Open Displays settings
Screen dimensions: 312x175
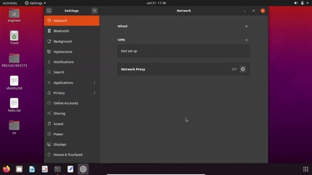click(x=72, y=144)
